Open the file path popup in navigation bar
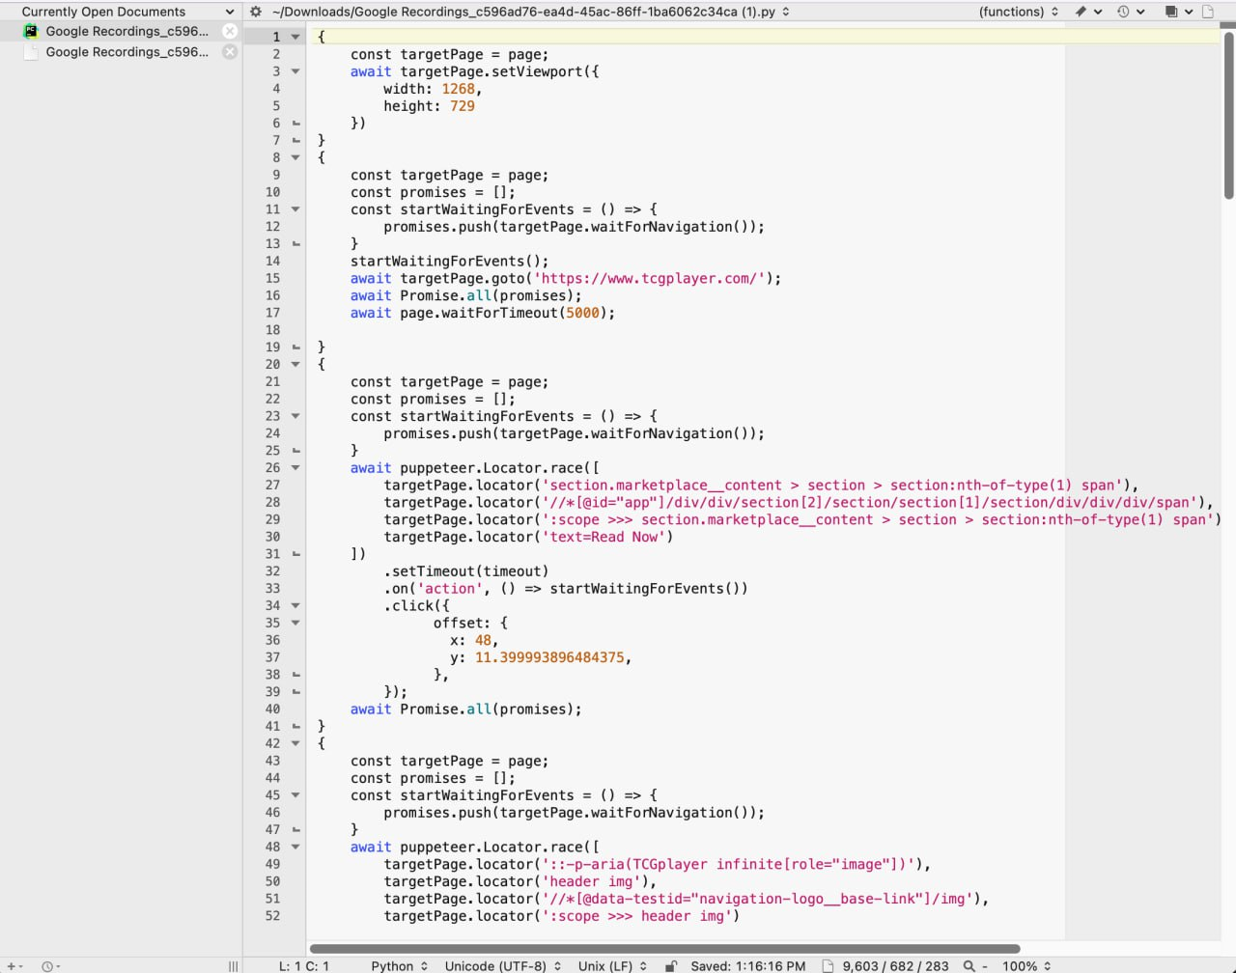Viewport: 1236px width, 973px height. point(530,12)
